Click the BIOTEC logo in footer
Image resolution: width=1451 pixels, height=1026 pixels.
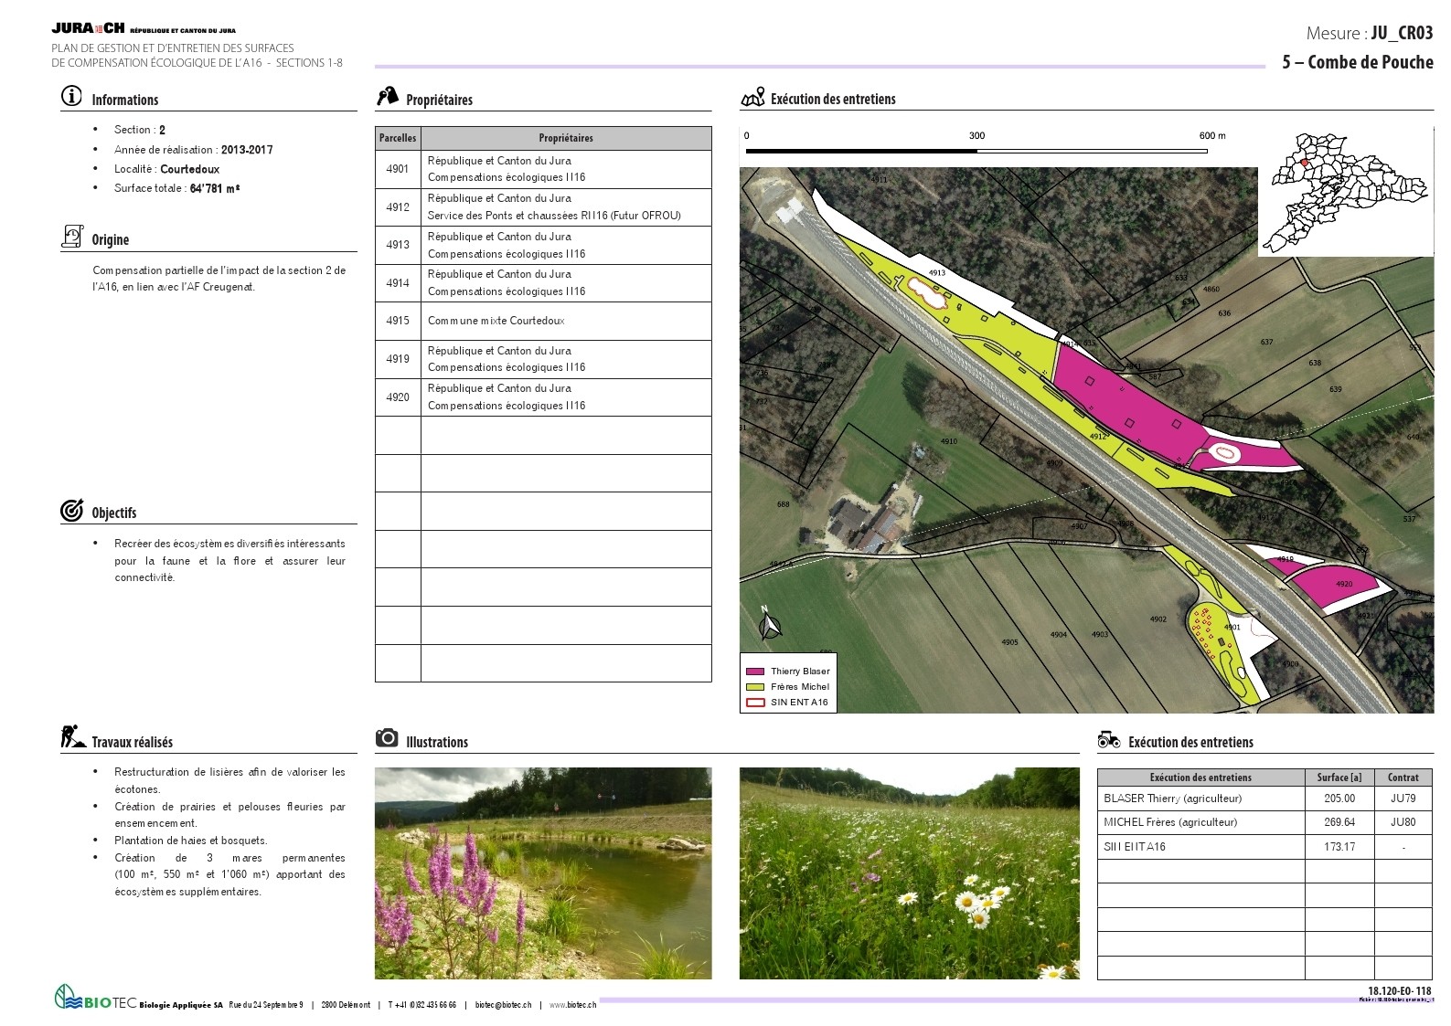(95, 998)
